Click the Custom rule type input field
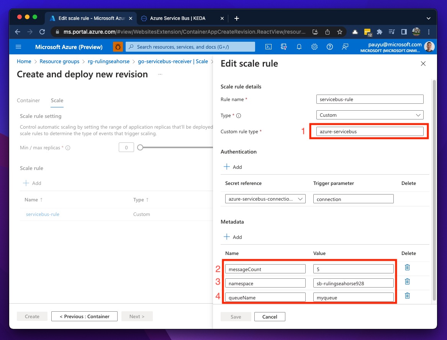The width and height of the screenshot is (447, 340). tap(370, 131)
